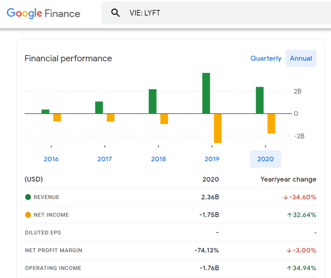The width and height of the screenshot is (331, 278).
Task: Click the green up arrow beside 34.94%
Action: click(x=289, y=268)
